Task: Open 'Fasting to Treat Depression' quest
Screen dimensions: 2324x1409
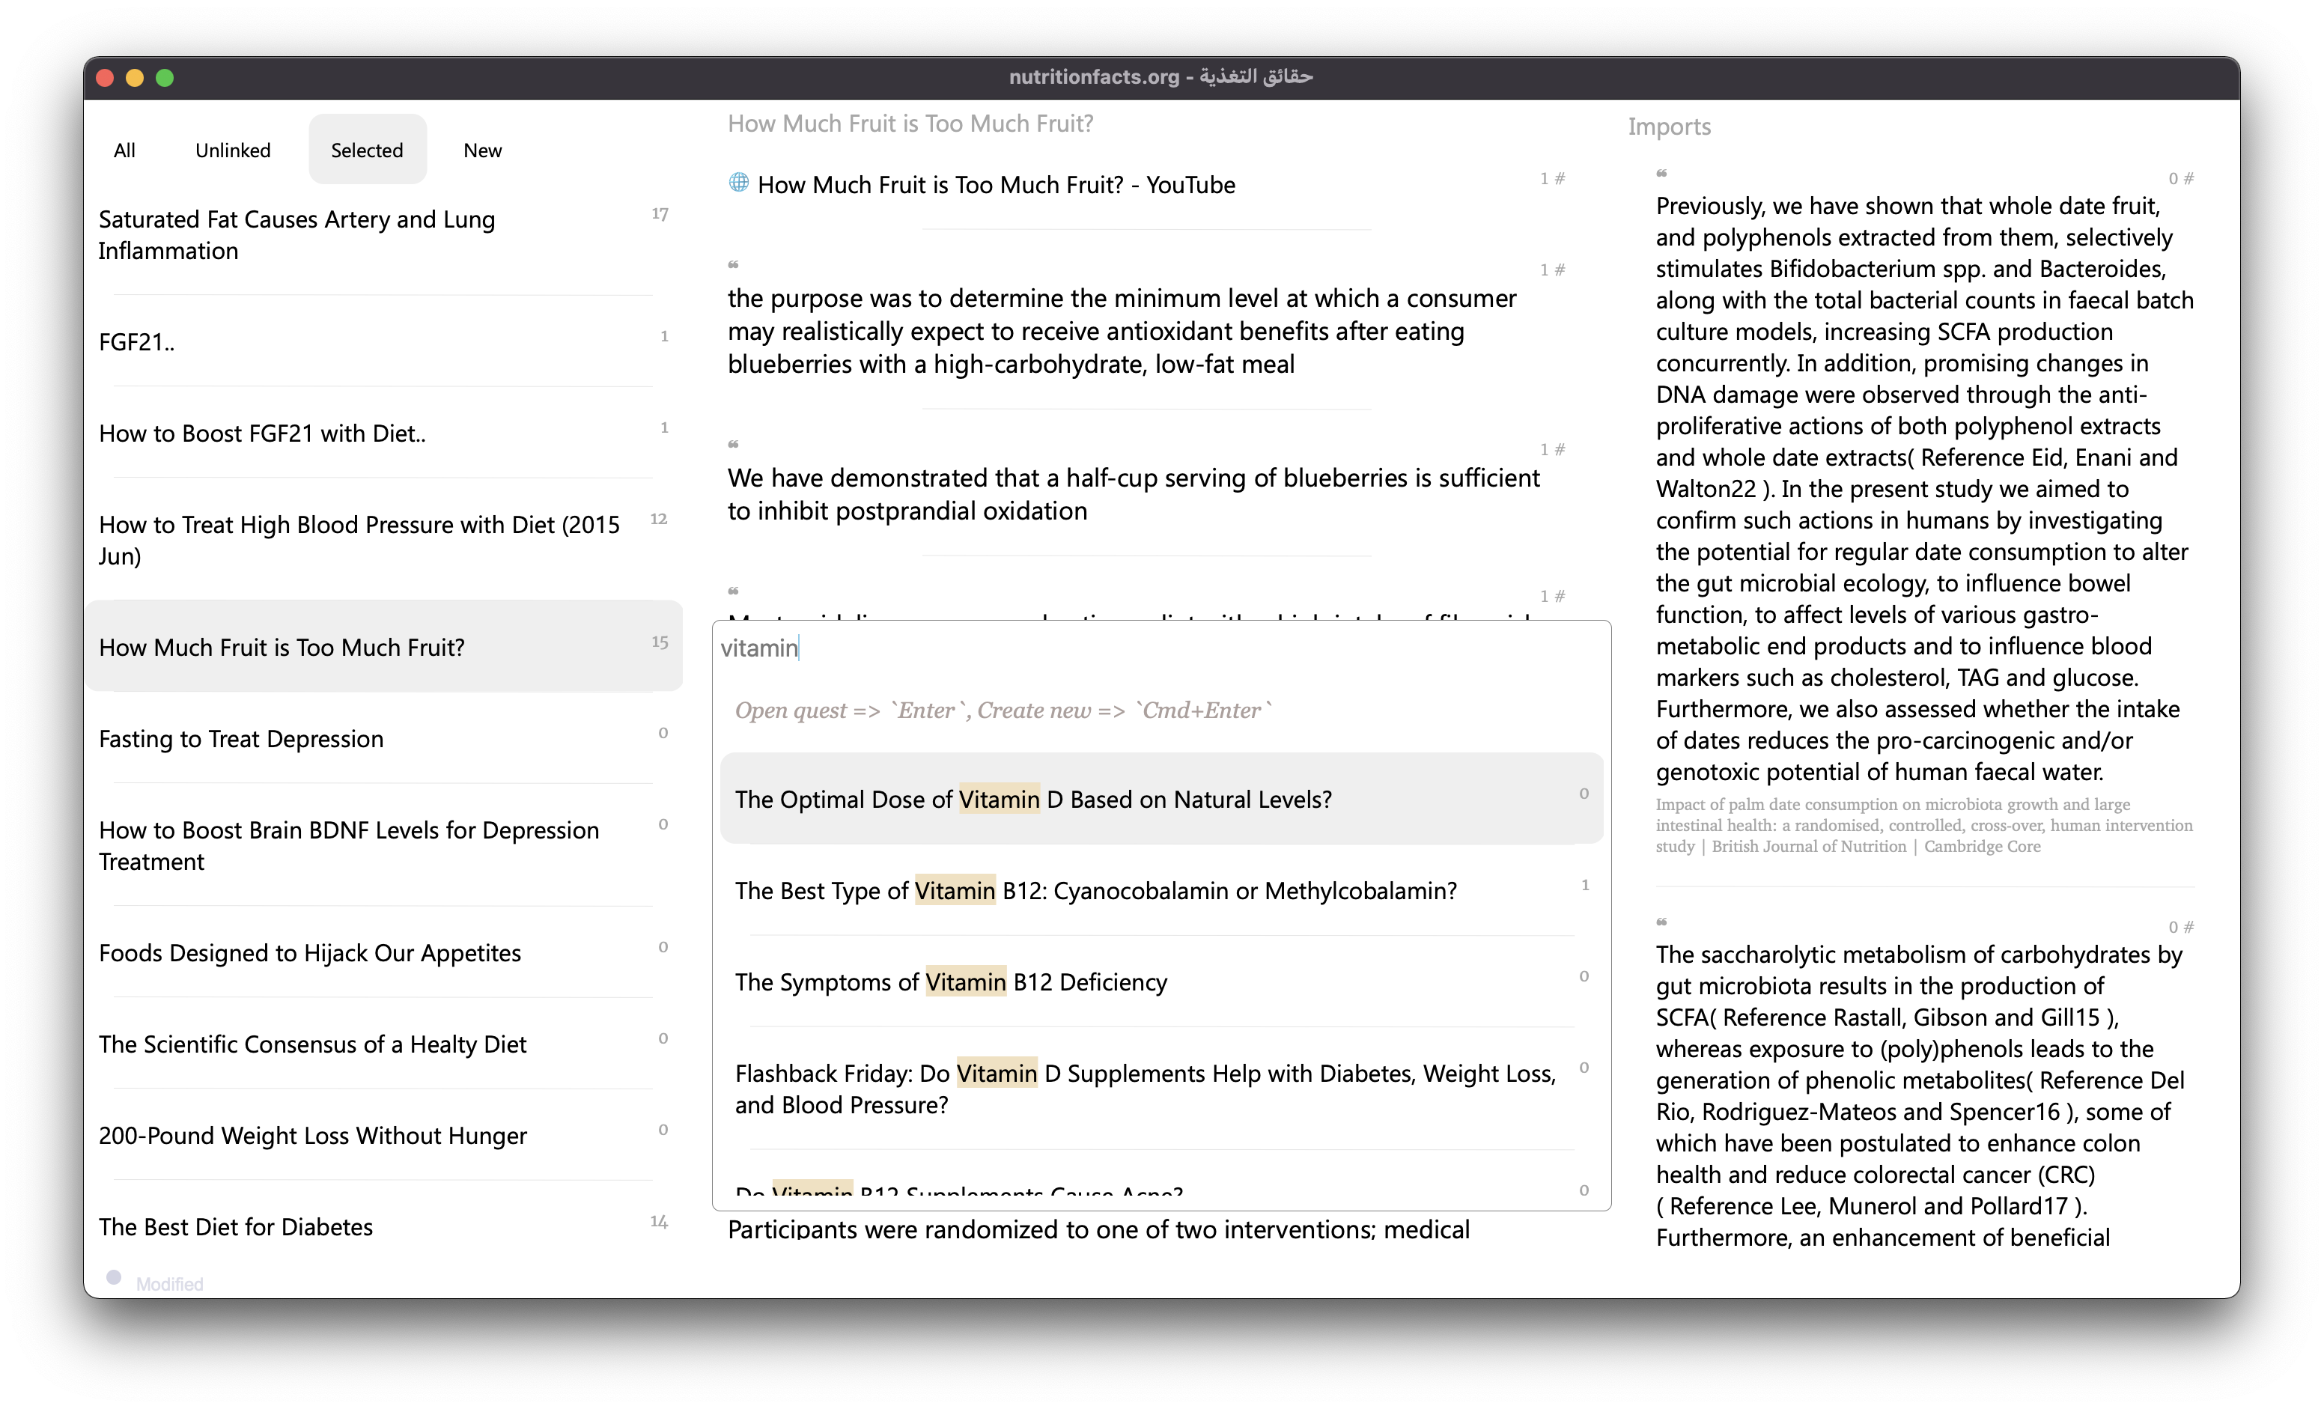Action: [x=383, y=738]
